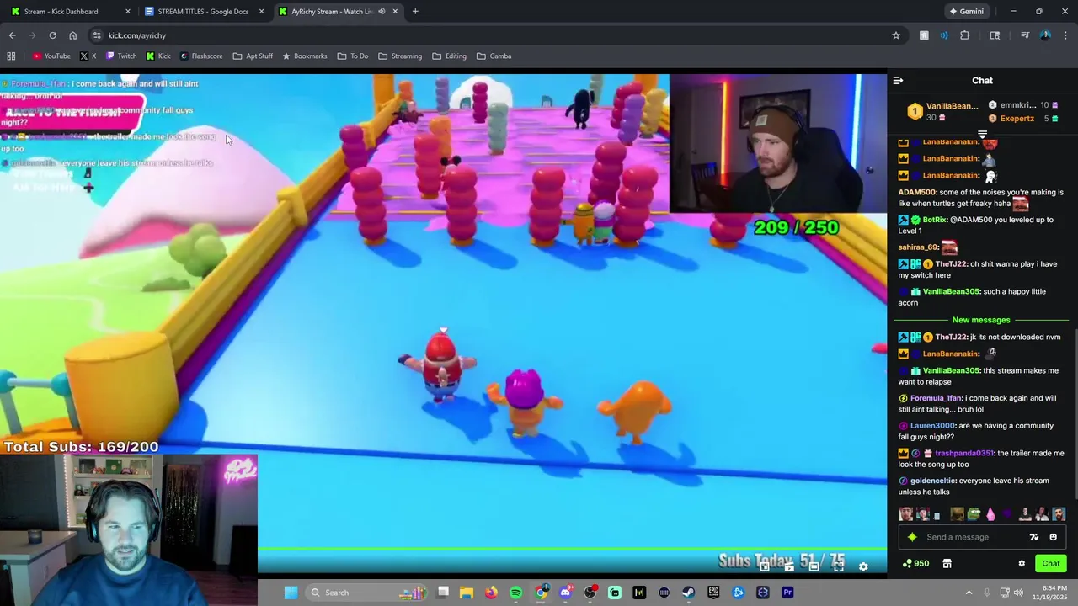The width and height of the screenshot is (1078, 606).
Task: Expand the Streaming bookmark folder
Action: tap(400, 56)
